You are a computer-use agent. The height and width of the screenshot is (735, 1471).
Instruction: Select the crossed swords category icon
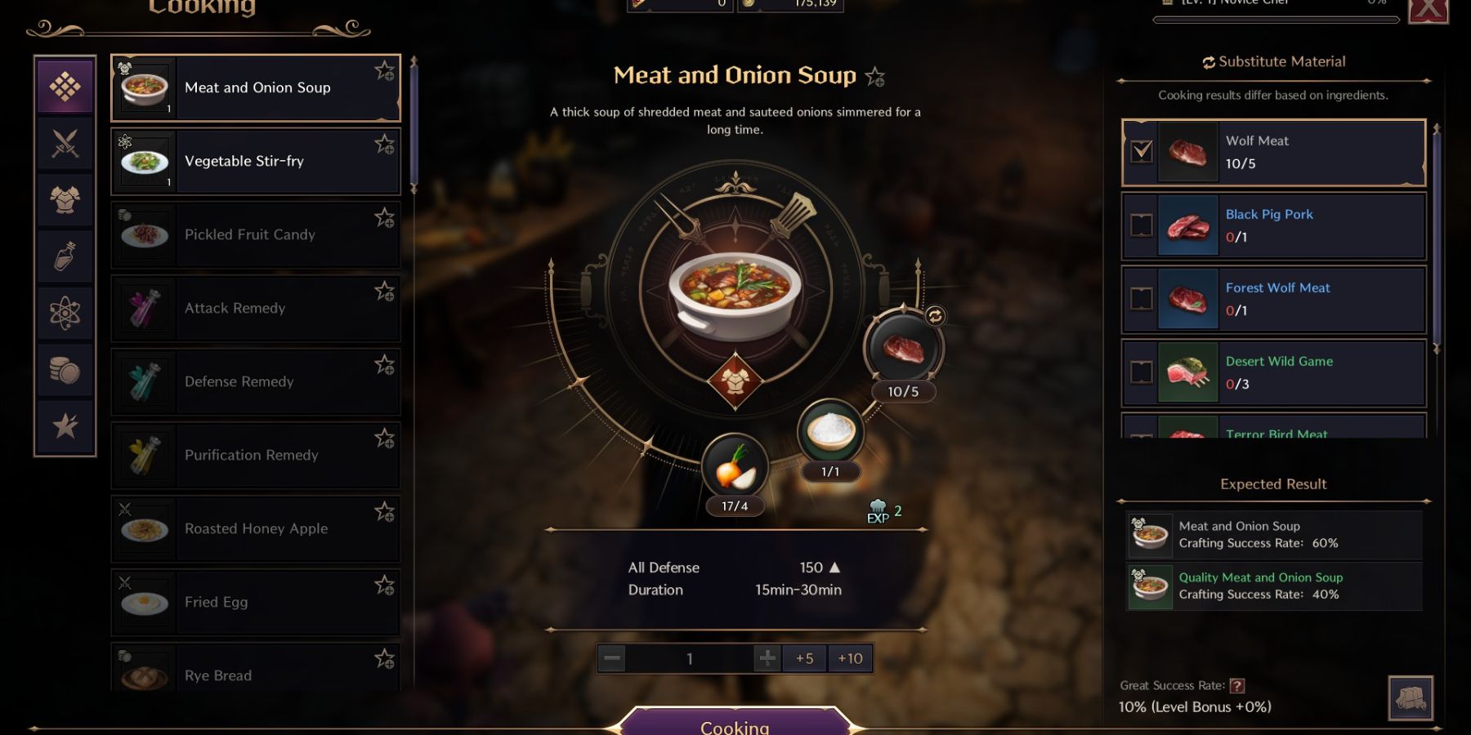pos(65,144)
